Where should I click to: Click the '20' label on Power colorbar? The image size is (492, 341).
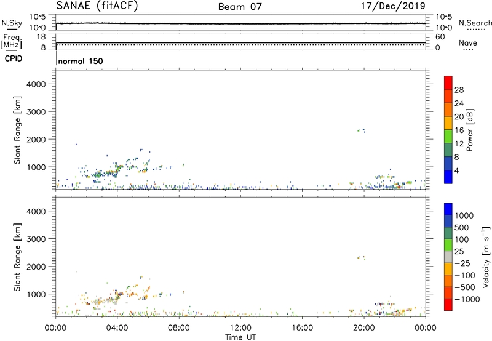click(x=459, y=117)
